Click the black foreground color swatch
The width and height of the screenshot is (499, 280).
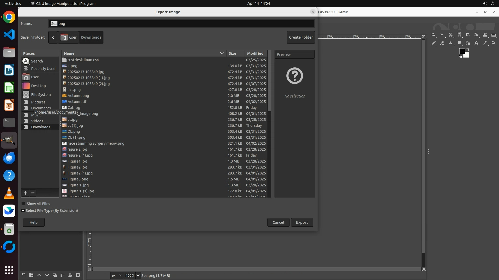(x=462, y=51)
